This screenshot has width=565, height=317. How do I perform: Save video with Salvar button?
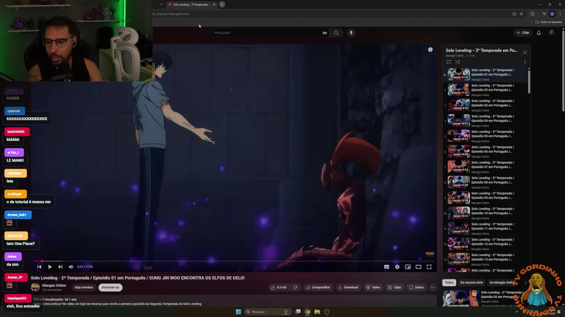(x=416, y=288)
